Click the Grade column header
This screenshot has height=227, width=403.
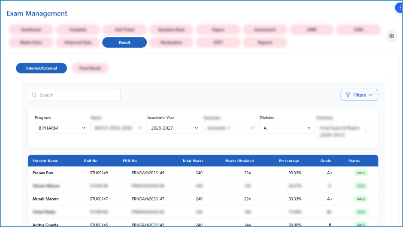tap(326, 160)
